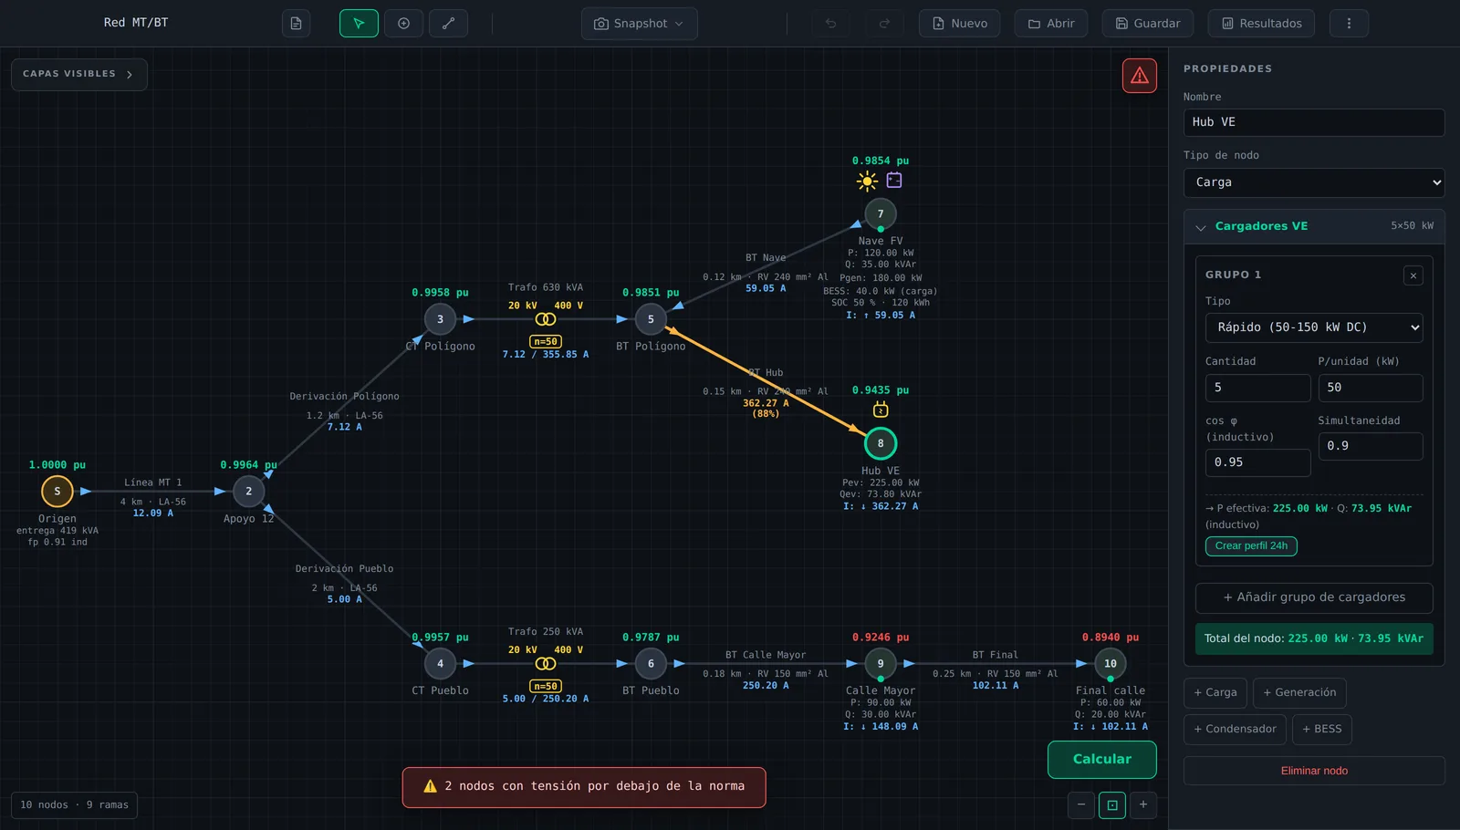Click Añadir grupo de cargadores
Image resolution: width=1460 pixels, height=830 pixels.
[x=1314, y=598]
